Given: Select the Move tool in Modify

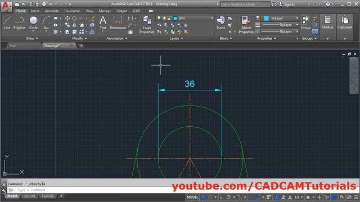Looking at the screenshot, I should tap(67, 19).
